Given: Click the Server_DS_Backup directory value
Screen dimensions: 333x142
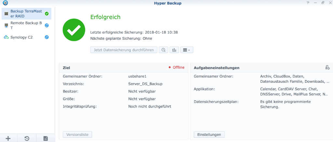Looking at the screenshot, I should point(145,84).
